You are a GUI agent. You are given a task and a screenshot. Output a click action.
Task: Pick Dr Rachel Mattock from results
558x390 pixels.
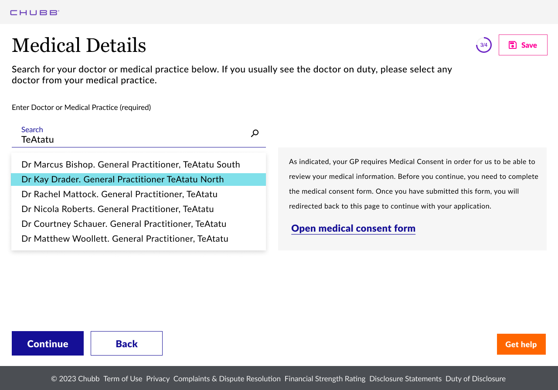139,194
